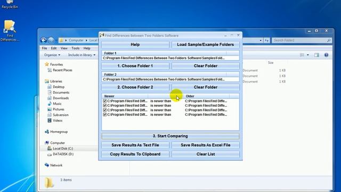Click the Explorer Back arrow button
The image size is (341, 192).
(x=44, y=41)
